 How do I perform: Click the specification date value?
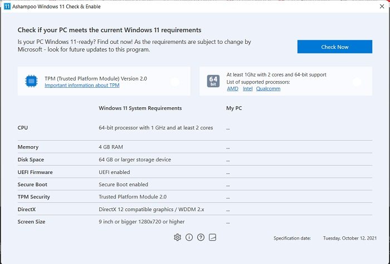349,238
